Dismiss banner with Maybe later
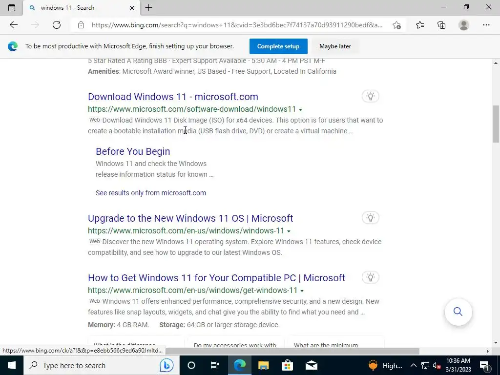Screen dimensions: 500x375 point(335,46)
